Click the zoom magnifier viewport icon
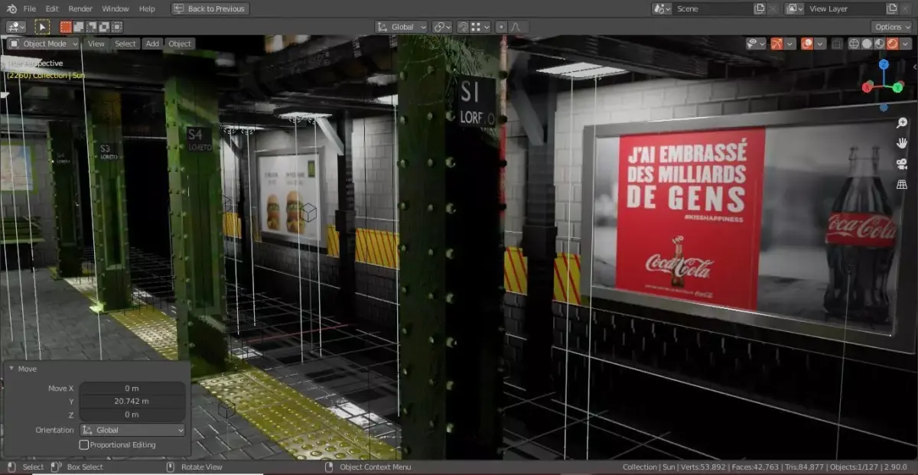918x475 pixels. coord(902,123)
